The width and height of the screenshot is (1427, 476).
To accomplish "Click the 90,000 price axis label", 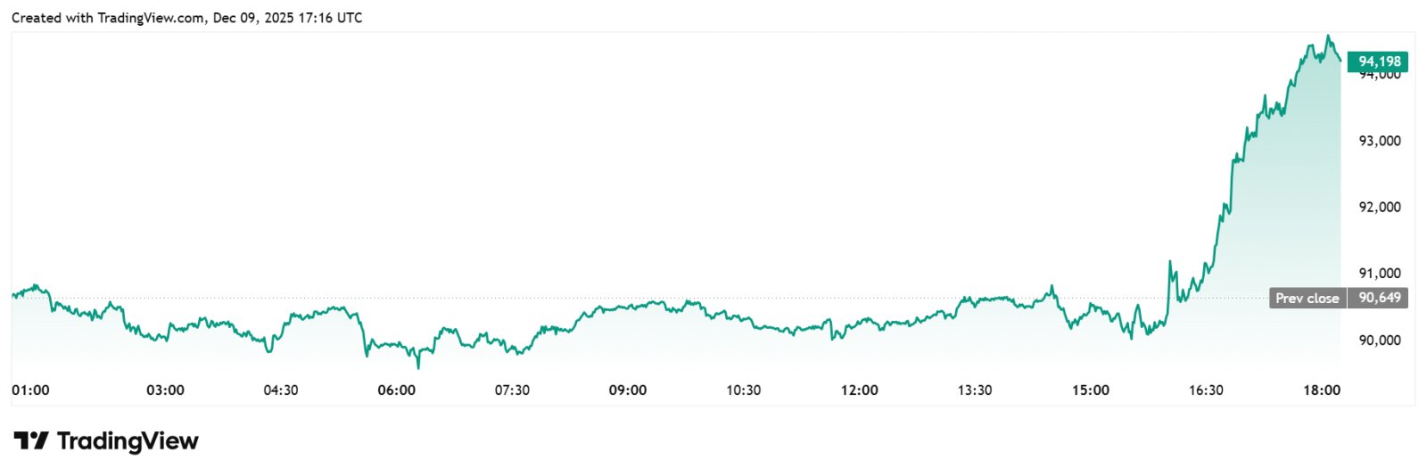I will click(1379, 340).
